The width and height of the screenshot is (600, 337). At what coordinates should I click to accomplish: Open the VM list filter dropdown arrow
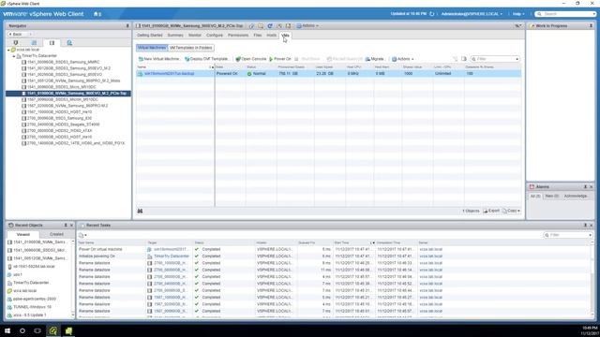coord(517,59)
